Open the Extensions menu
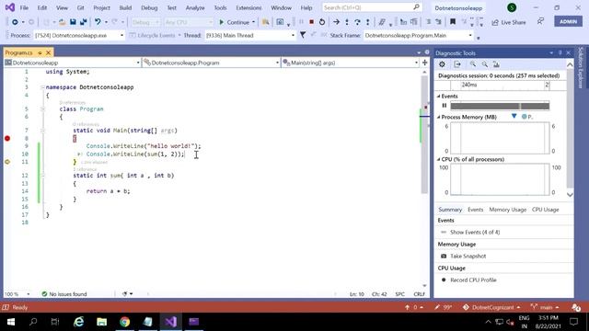 click(x=248, y=7)
